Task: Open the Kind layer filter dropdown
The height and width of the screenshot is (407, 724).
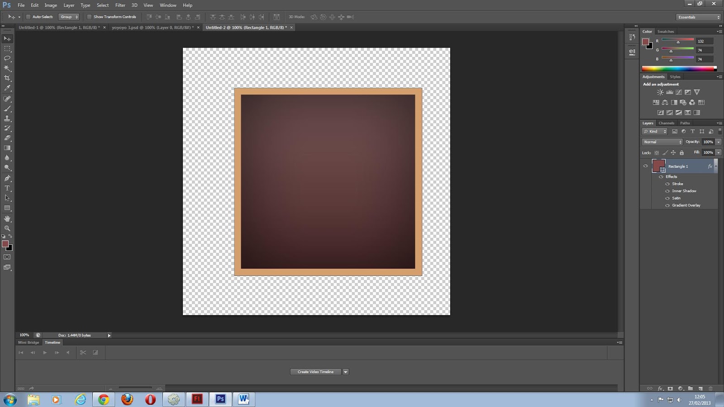Action: (x=654, y=131)
